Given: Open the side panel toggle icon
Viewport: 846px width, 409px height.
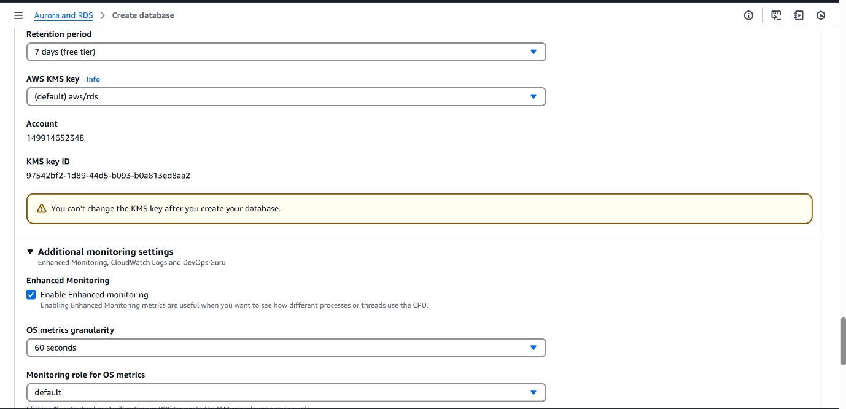Looking at the screenshot, I should tap(799, 15).
